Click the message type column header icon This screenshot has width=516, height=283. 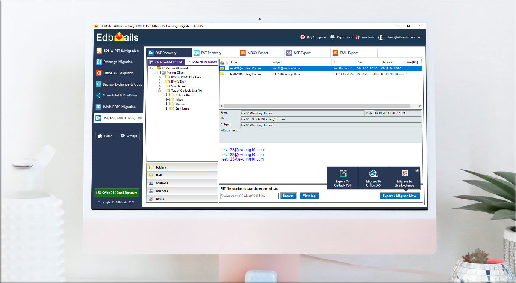(x=222, y=62)
